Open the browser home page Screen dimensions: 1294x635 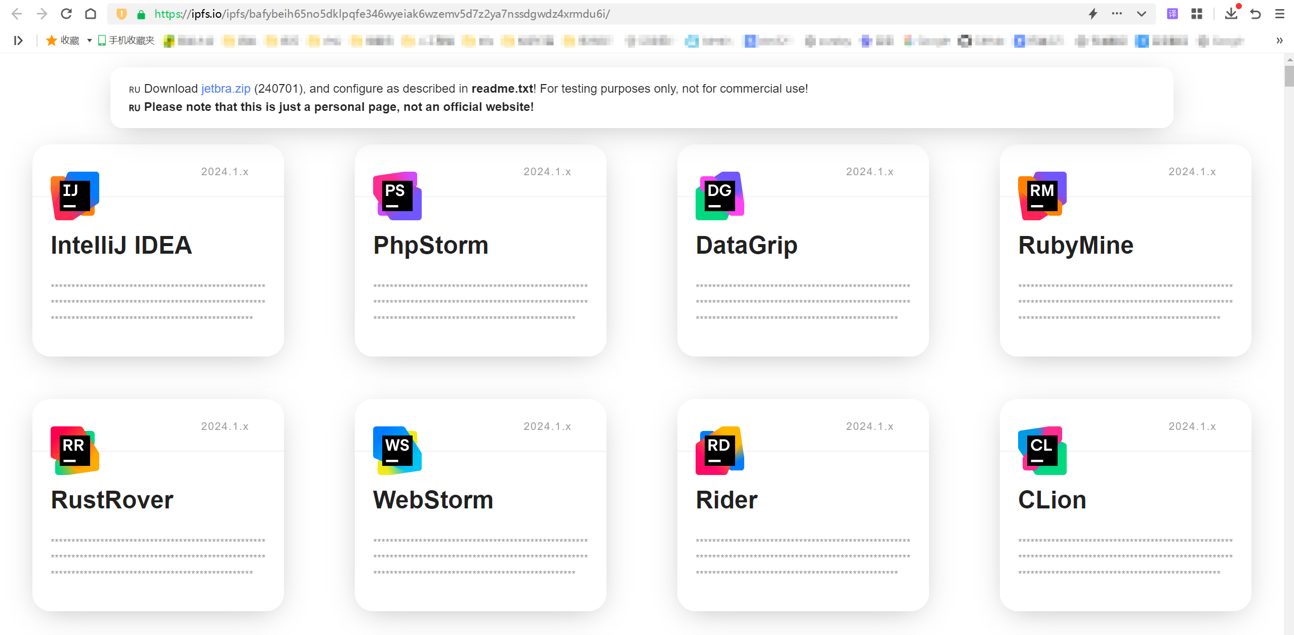(x=91, y=14)
